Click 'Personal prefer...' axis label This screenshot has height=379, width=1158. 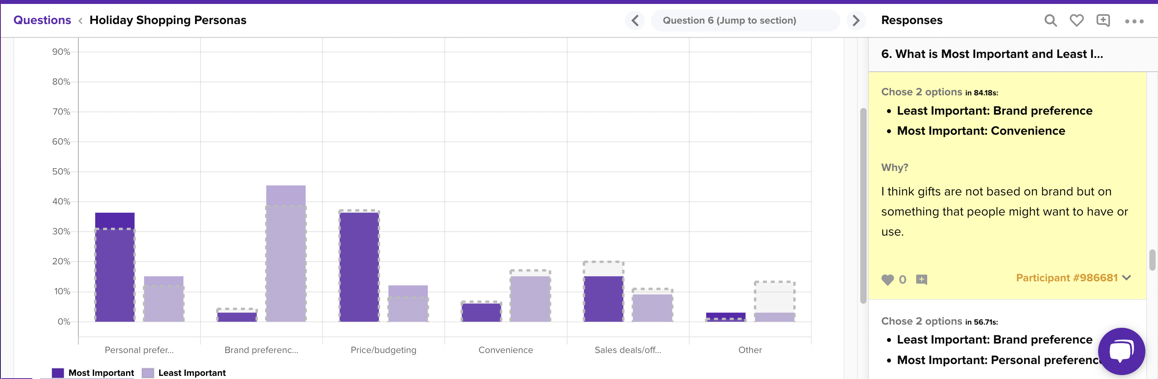click(139, 350)
